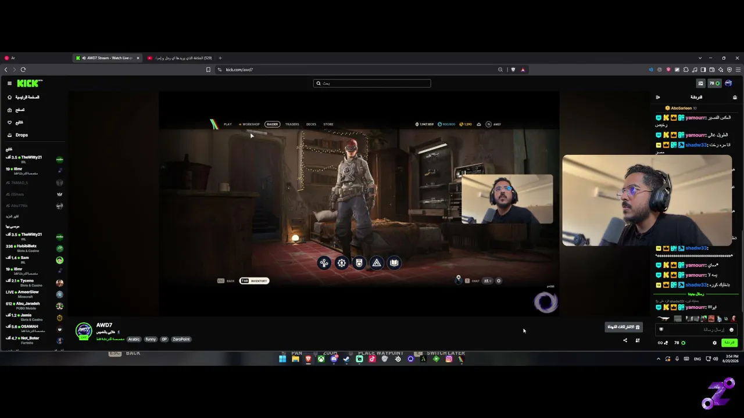Click the skill tree icon below character
The width and height of the screenshot is (744, 418).
324,263
